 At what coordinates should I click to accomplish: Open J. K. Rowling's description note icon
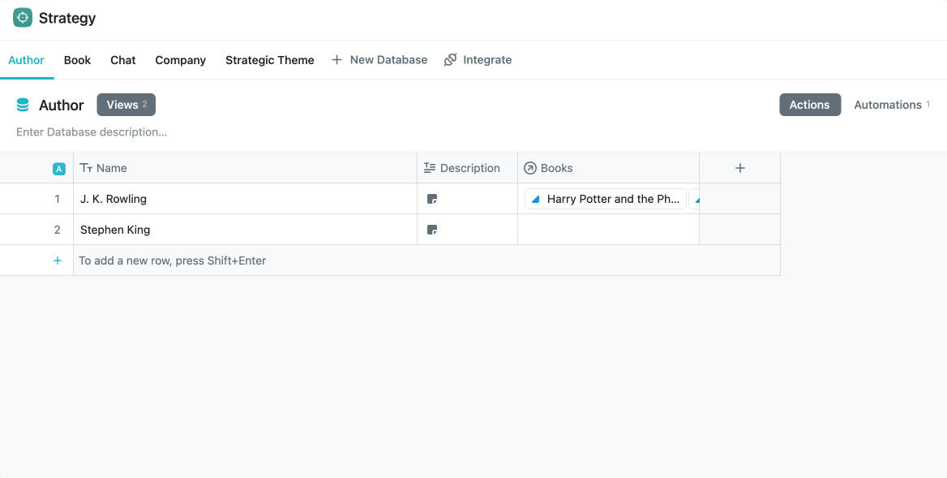(432, 198)
